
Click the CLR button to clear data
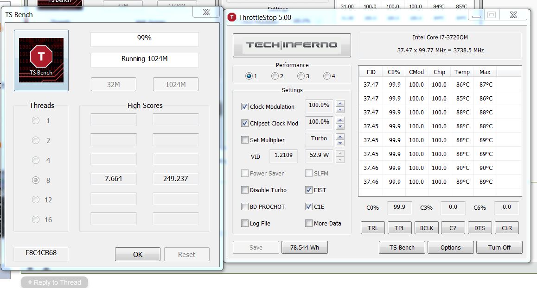(507, 228)
